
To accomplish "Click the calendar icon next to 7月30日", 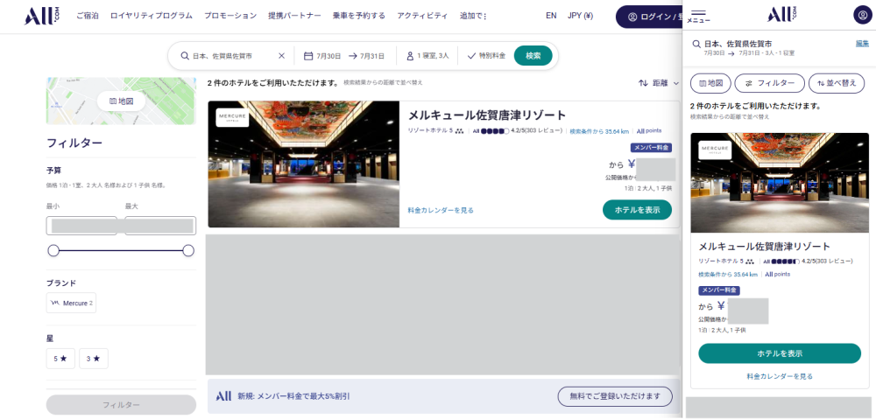I will [308, 56].
